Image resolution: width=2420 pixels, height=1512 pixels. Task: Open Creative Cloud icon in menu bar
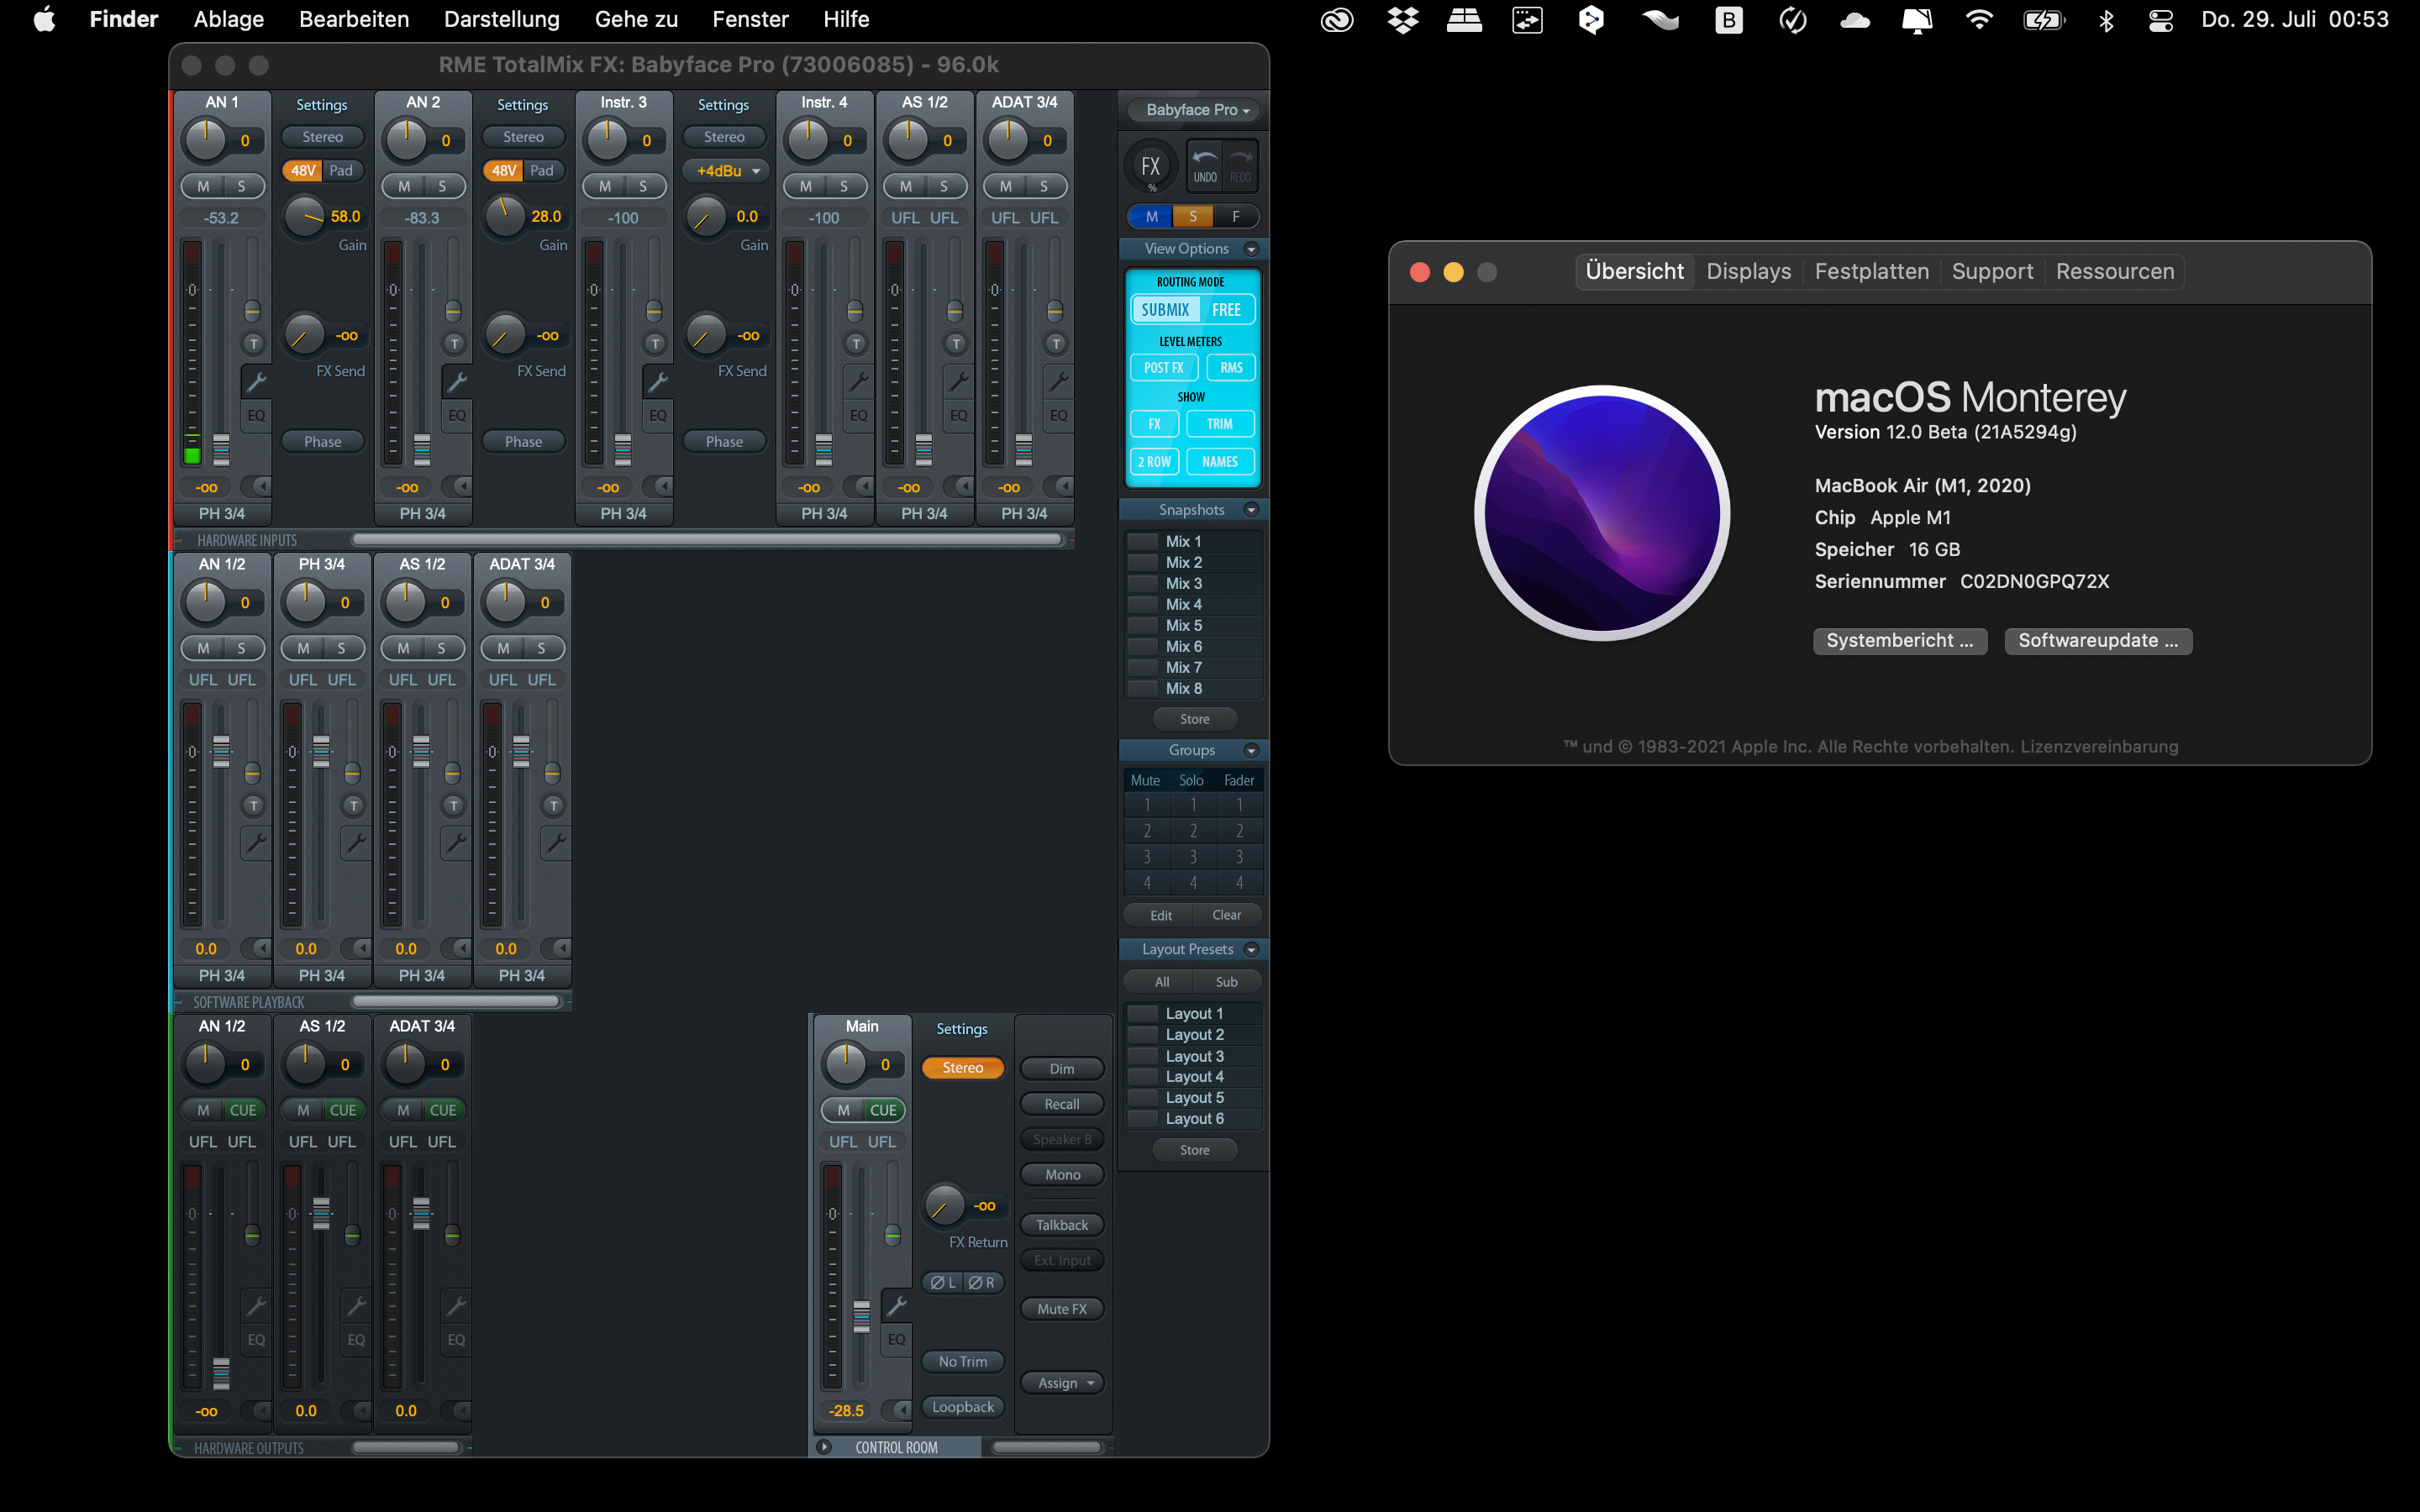click(1337, 20)
